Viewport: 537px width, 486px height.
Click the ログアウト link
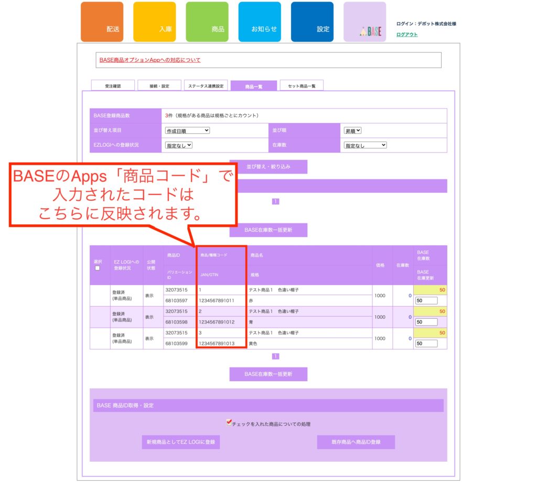(407, 35)
